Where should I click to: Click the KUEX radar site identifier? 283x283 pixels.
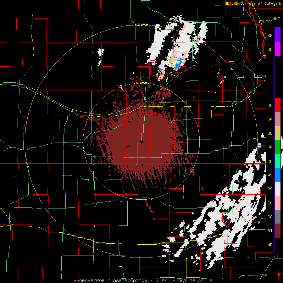click(x=162, y=281)
